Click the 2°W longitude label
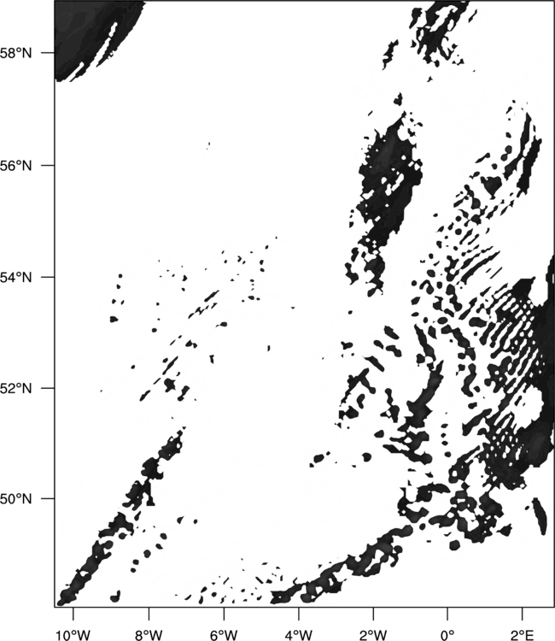The height and width of the screenshot is (641, 555). [373, 635]
